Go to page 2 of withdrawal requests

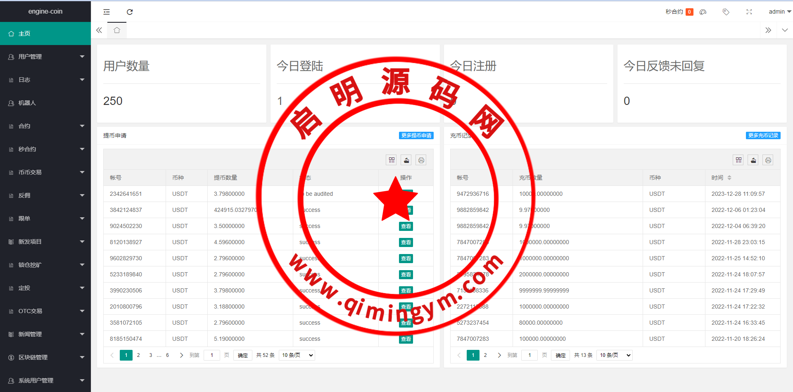[x=138, y=355]
